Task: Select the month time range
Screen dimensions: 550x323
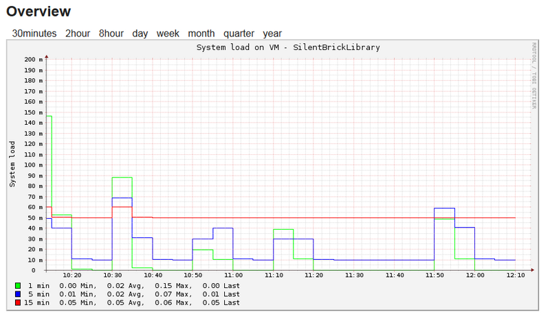Action: click(x=201, y=33)
